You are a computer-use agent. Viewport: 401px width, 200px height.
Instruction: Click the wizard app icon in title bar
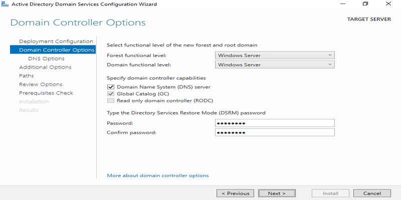coord(5,4)
